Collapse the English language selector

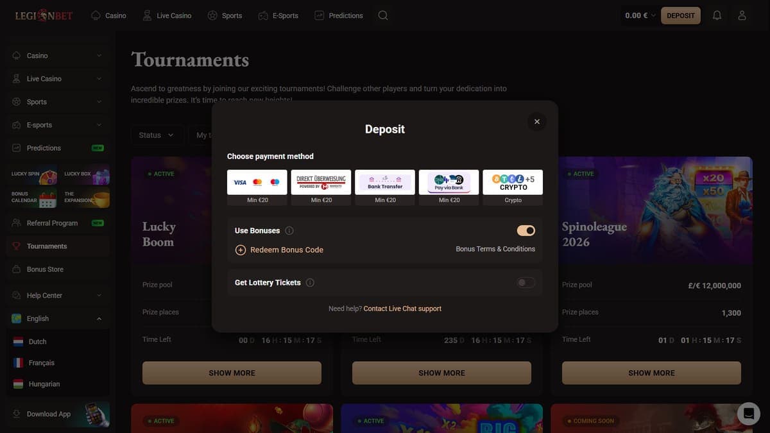pyautogui.click(x=58, y=319)
